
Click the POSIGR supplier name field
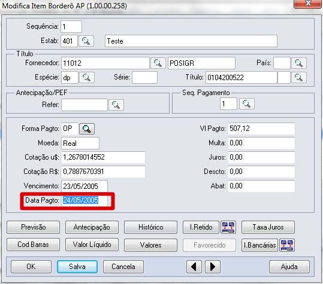(201, 63)
